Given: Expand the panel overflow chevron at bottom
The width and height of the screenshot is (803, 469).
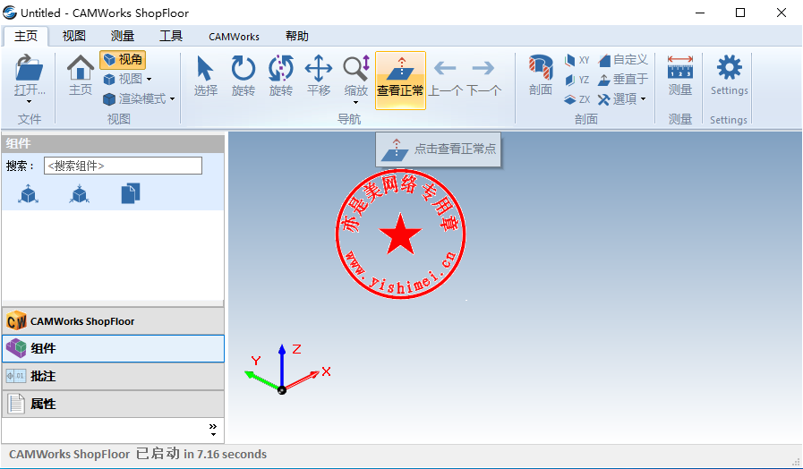Looking at the screenshot, I should coord(213,431).
